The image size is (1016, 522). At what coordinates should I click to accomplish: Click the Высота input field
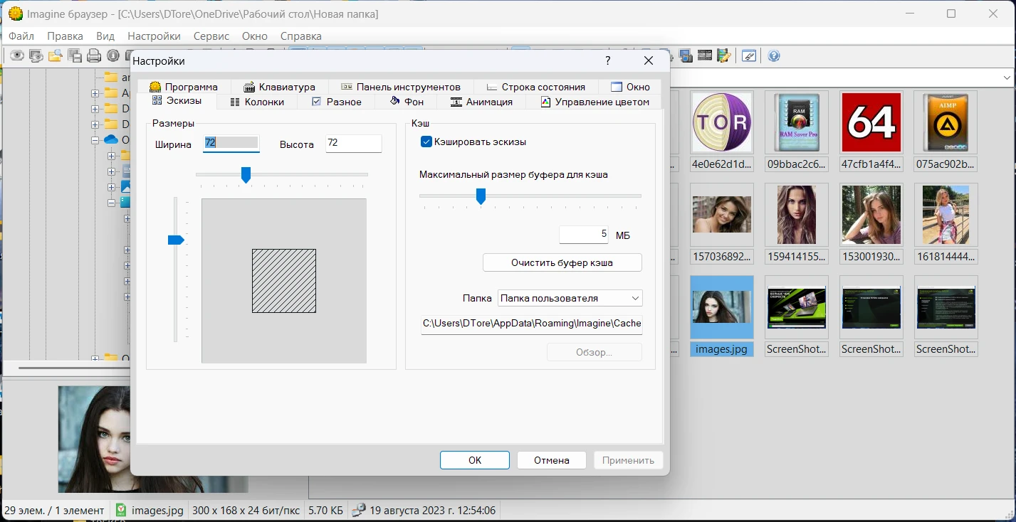(353, 144)
